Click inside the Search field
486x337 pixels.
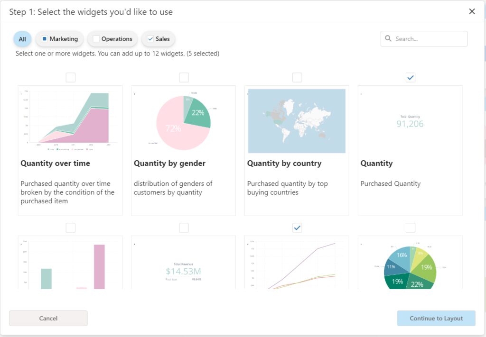[427, 38]
